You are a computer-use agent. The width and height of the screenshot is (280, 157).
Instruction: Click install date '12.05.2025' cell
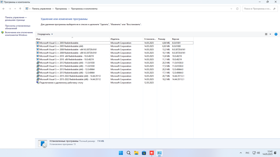pyautogui.click(x=149, y=83)
